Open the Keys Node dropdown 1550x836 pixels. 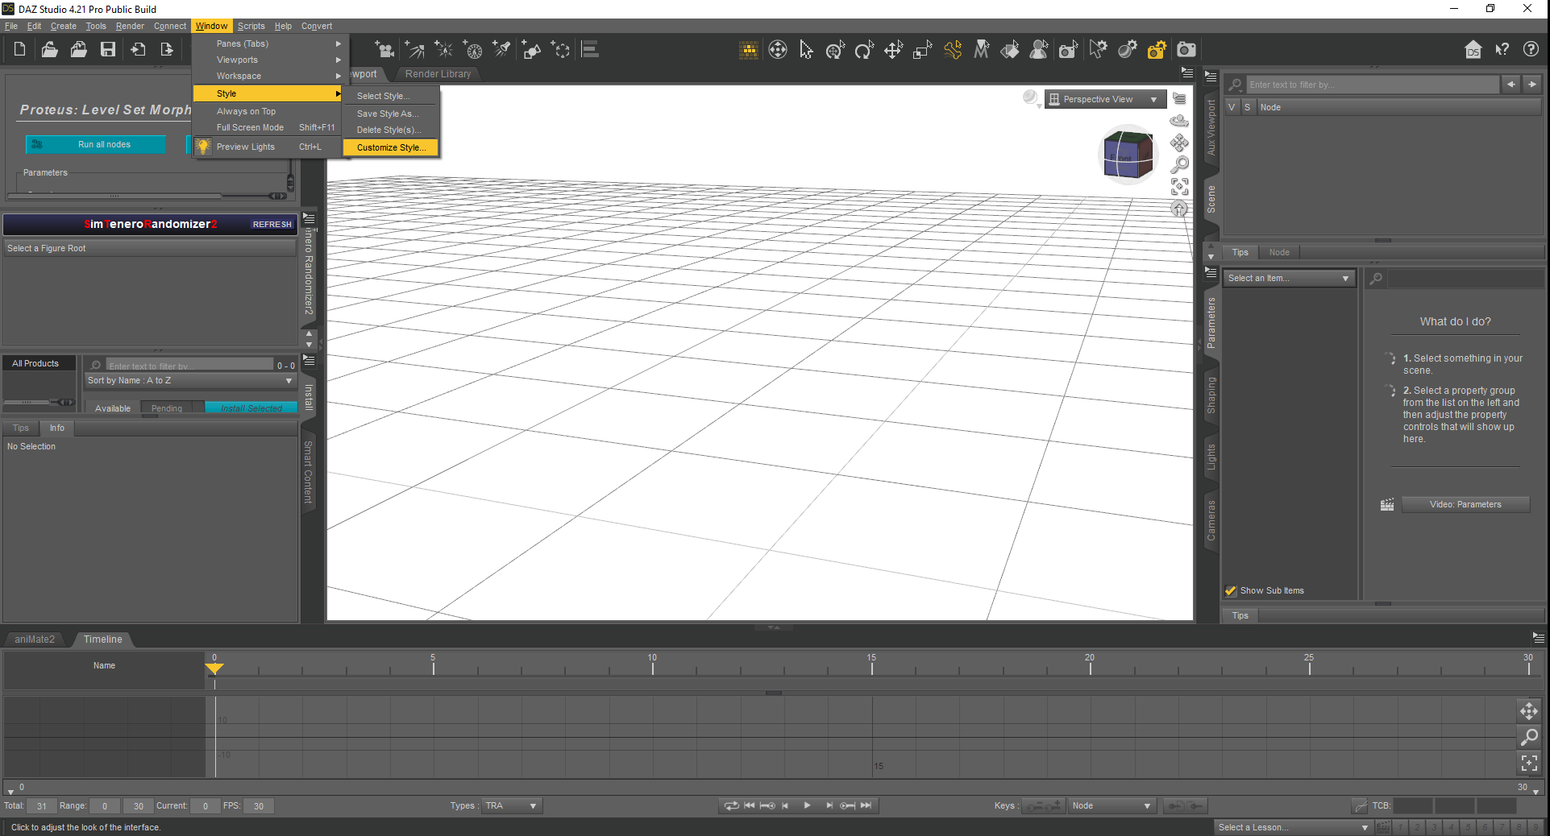pos(1112,805)
